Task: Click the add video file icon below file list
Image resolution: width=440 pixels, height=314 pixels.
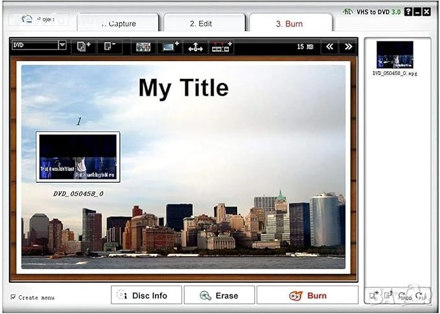Action: click(x=375, y=296)
